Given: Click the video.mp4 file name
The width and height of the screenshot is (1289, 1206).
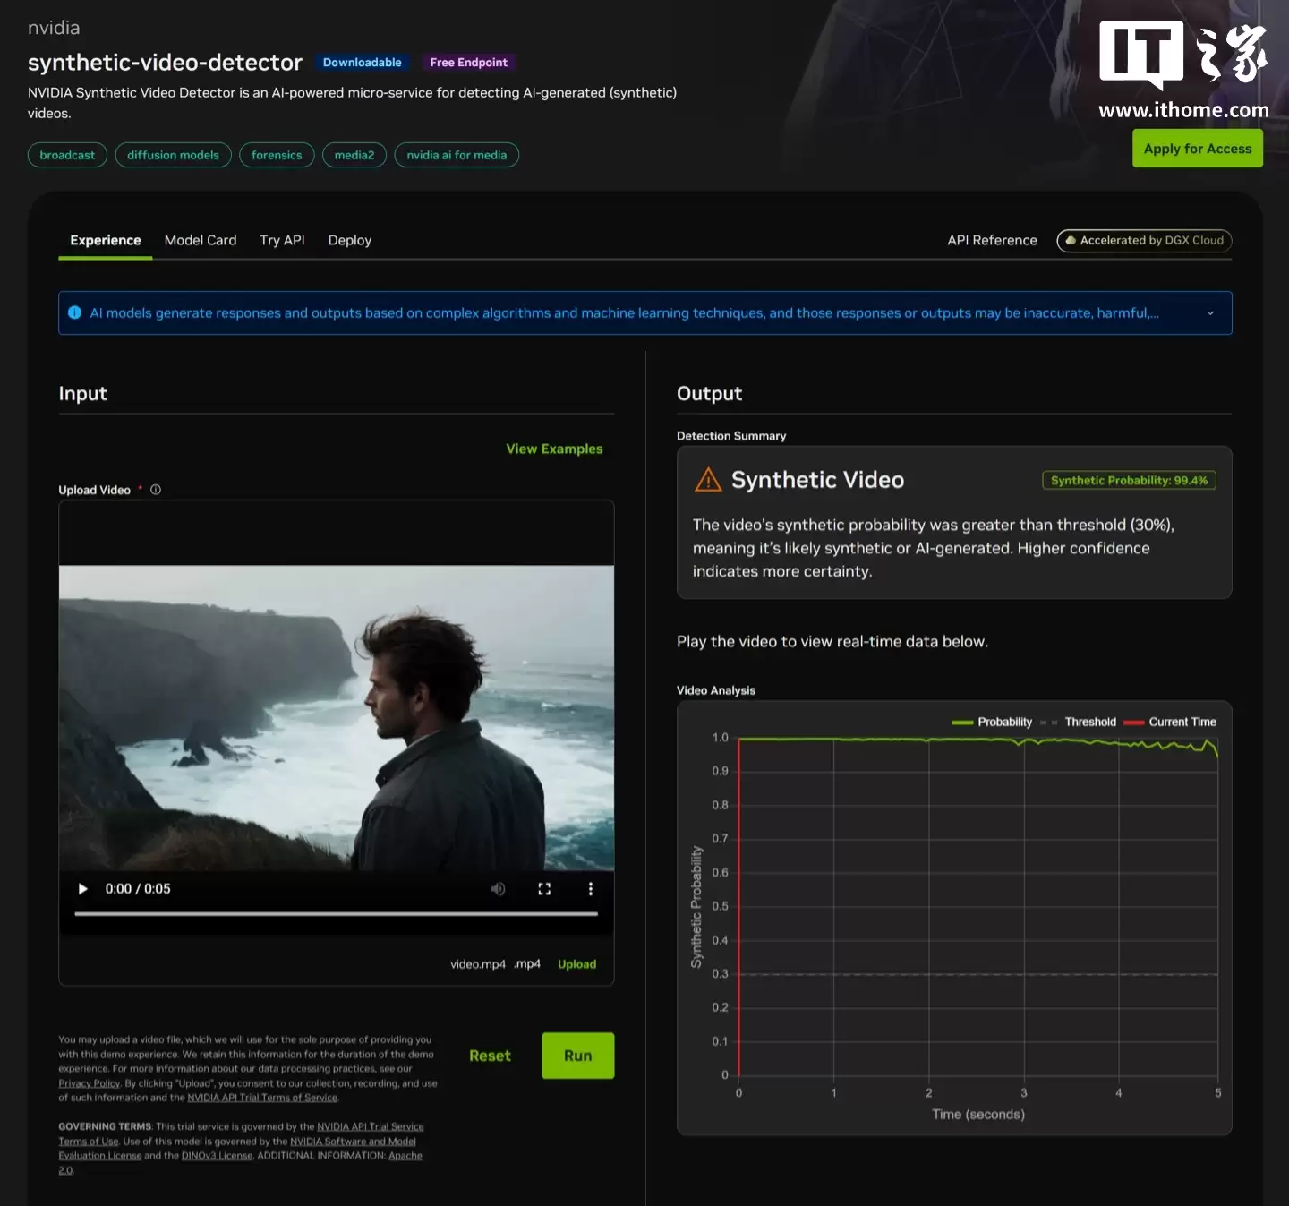Looking at the screenshot, I should (478, 964).
